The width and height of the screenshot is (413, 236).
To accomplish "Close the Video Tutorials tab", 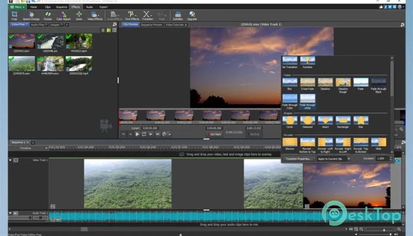I will pyautogui.click(x=186, y=25).
